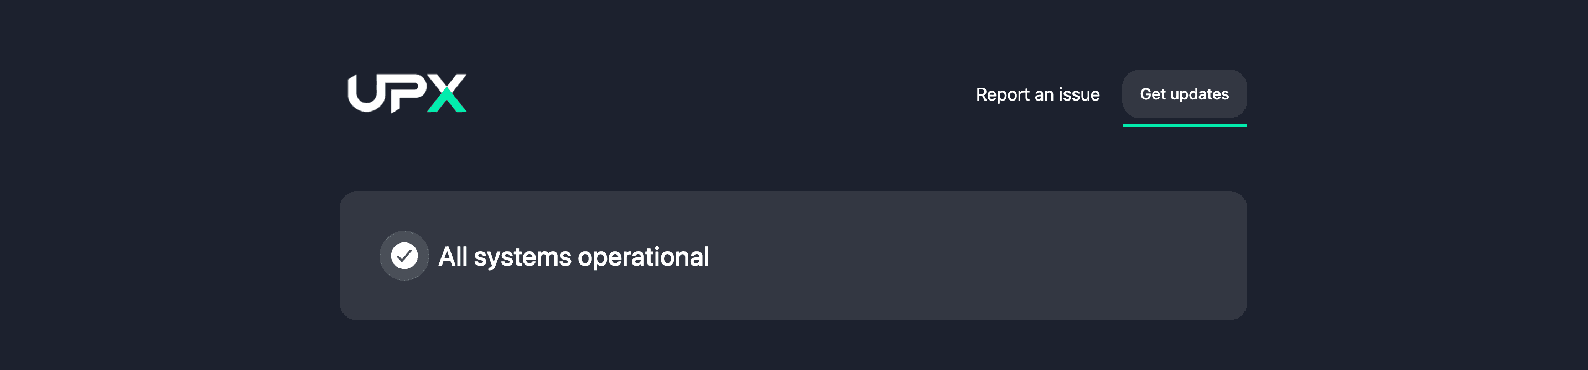The image size is (1588, 370).
Task: Click the UPX logo
Action: 407,93
